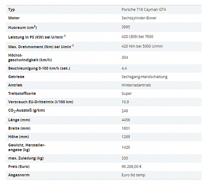Image resolution: width=204 pixels, height=185 pixels.
Task: Click the 'Beschleunigung 0-100 km/h' label
Action: [39, 69]
